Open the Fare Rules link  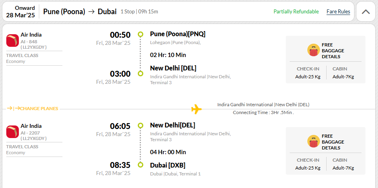338,11
